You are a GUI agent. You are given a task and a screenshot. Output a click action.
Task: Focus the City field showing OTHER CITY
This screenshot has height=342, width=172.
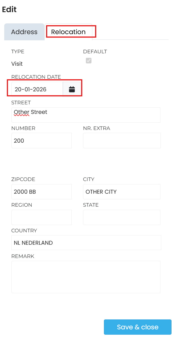(x=122, y=192)
